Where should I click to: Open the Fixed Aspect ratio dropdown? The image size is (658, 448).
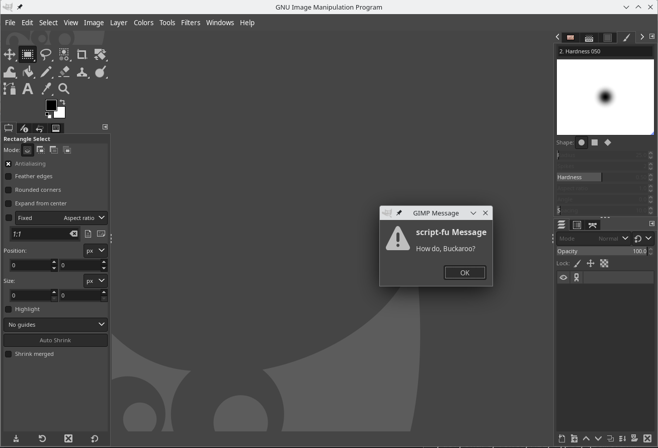[61, 218]
